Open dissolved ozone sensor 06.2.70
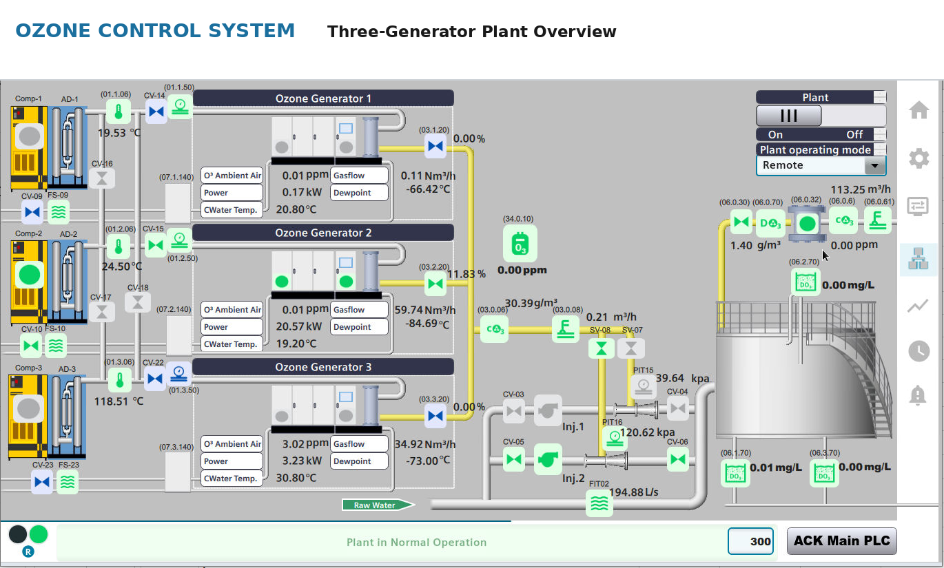The height and width of the screenshot is (568, 944). coord(805,282)
